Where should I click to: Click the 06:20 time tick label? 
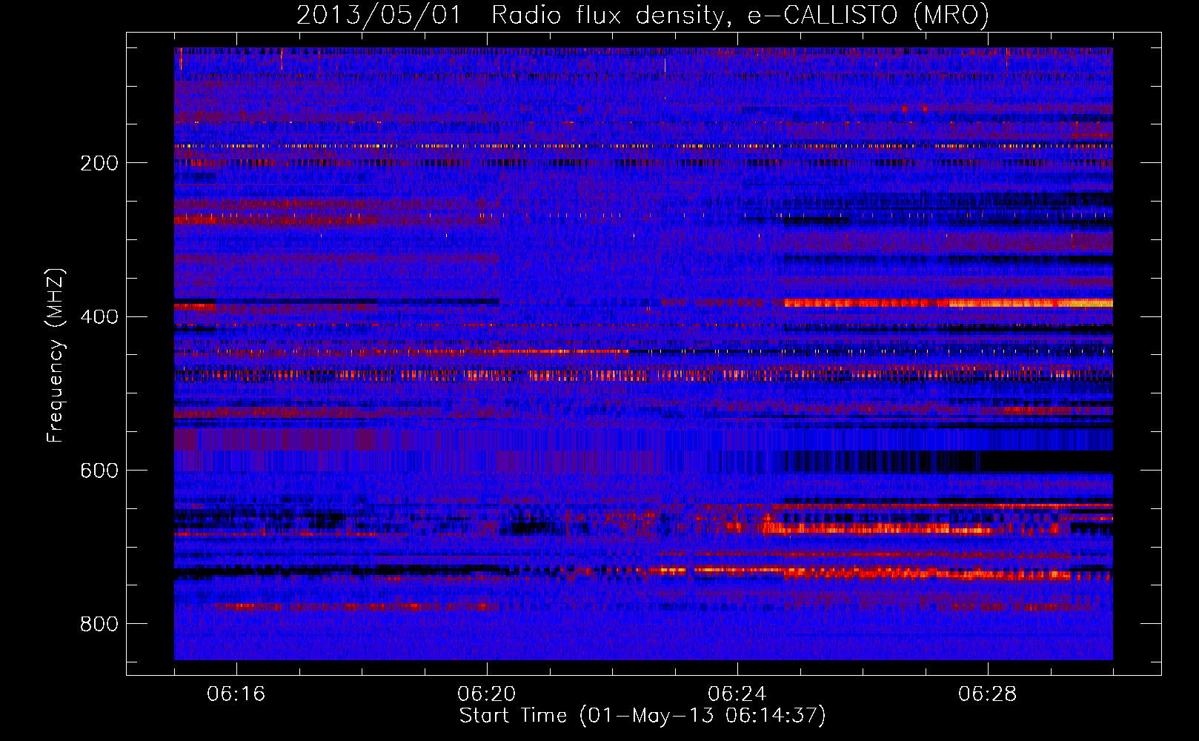point(487,694)
